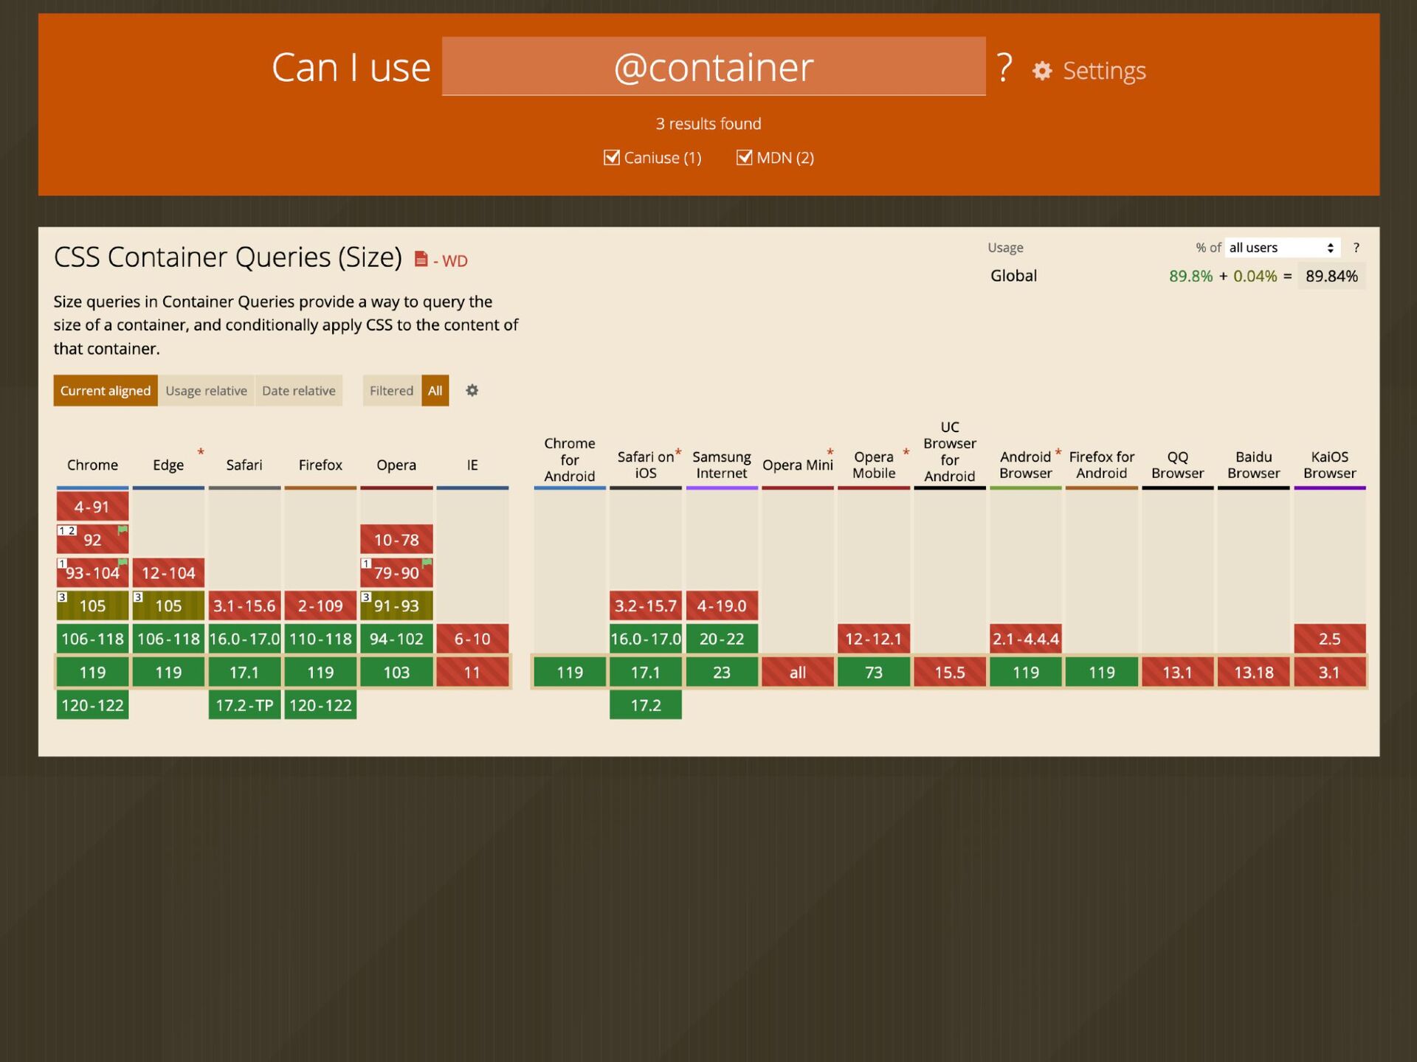This screenshot has height=1062, width=1417.
Task: Click the 89.84% total usage value
Action: click(1331, 276)
